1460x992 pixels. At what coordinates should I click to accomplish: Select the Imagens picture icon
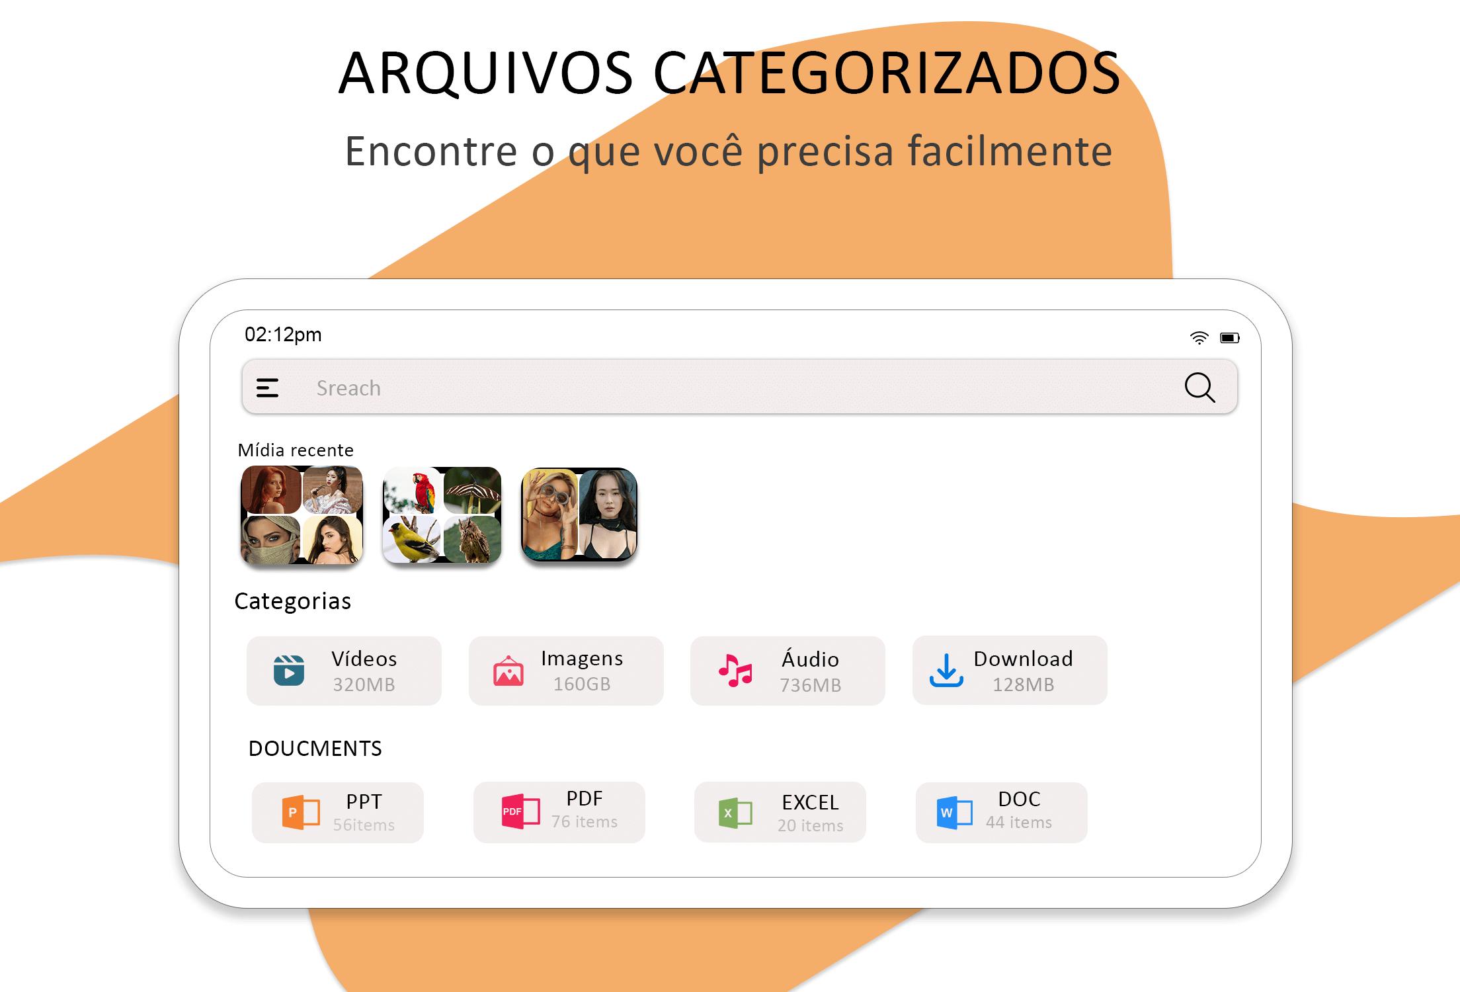coord(508,671)
